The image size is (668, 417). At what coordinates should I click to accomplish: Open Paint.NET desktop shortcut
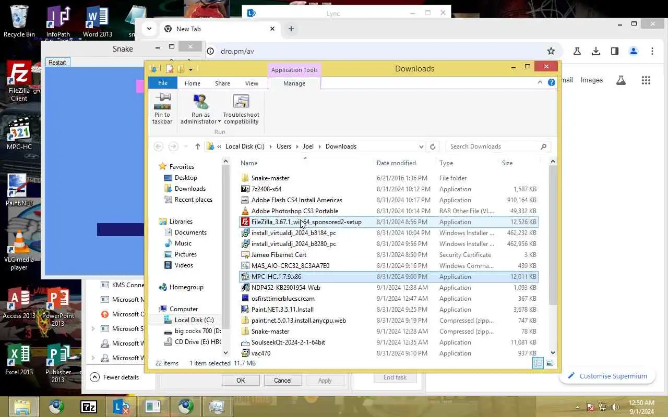click(19, 190)
